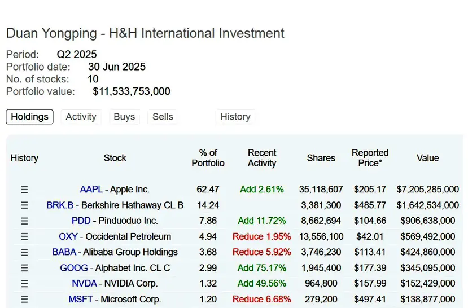468x308 pixels.
Task: Click the 'Reduce 6.68%' activity for MSFT
Action: click(x=262, y=299)
